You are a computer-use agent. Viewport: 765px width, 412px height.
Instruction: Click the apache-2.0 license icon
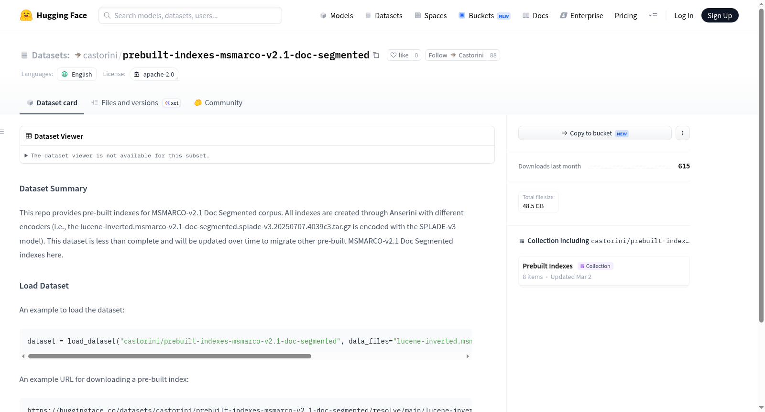[137, 74]
